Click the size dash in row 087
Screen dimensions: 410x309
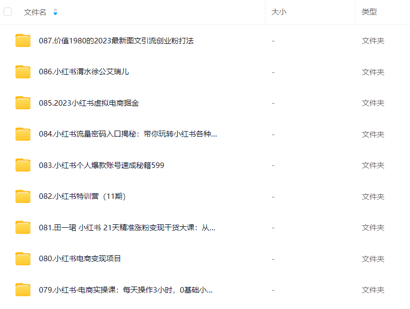(273, 41)
